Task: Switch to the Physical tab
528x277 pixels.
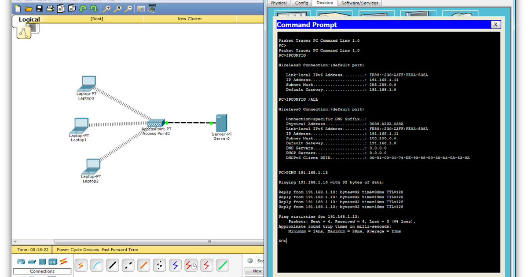Action: (279, 3)
